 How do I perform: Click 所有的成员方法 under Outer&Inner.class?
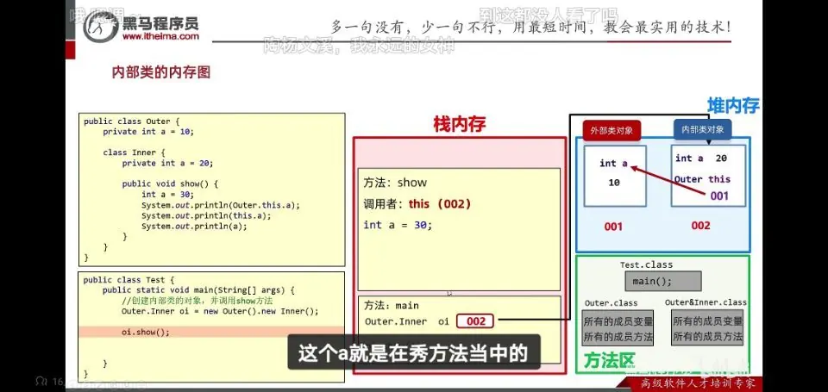[707, 336]
